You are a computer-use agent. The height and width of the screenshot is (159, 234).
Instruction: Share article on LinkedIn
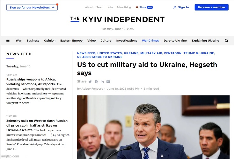tap(102, 82)
